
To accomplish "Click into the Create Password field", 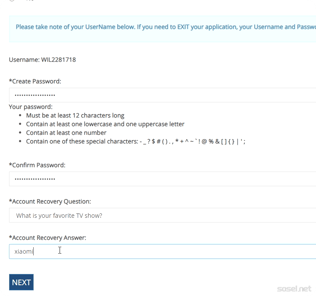I will [162, 95].
